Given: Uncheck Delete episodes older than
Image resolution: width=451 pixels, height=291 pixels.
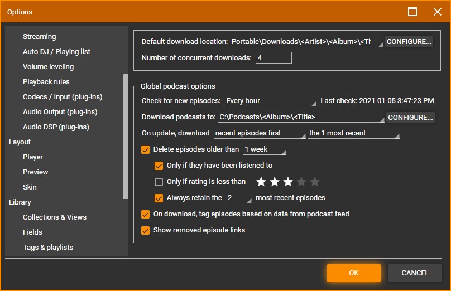Looking at the screenshot, I should click(146, 149).
